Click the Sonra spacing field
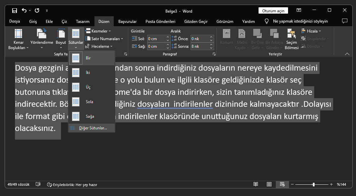The width and height of the screenshot is (356, 196). 200,46
